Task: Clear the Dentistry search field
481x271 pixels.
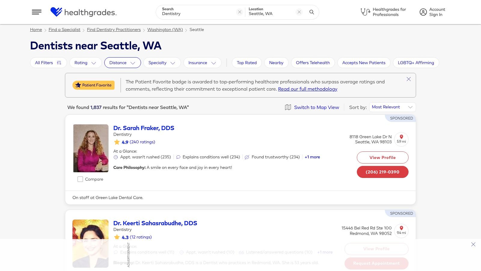Action: (x=240, y=12)
